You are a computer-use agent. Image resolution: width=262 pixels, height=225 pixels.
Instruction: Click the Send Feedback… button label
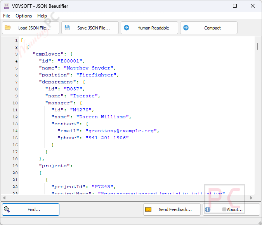[x=175, y=209]
